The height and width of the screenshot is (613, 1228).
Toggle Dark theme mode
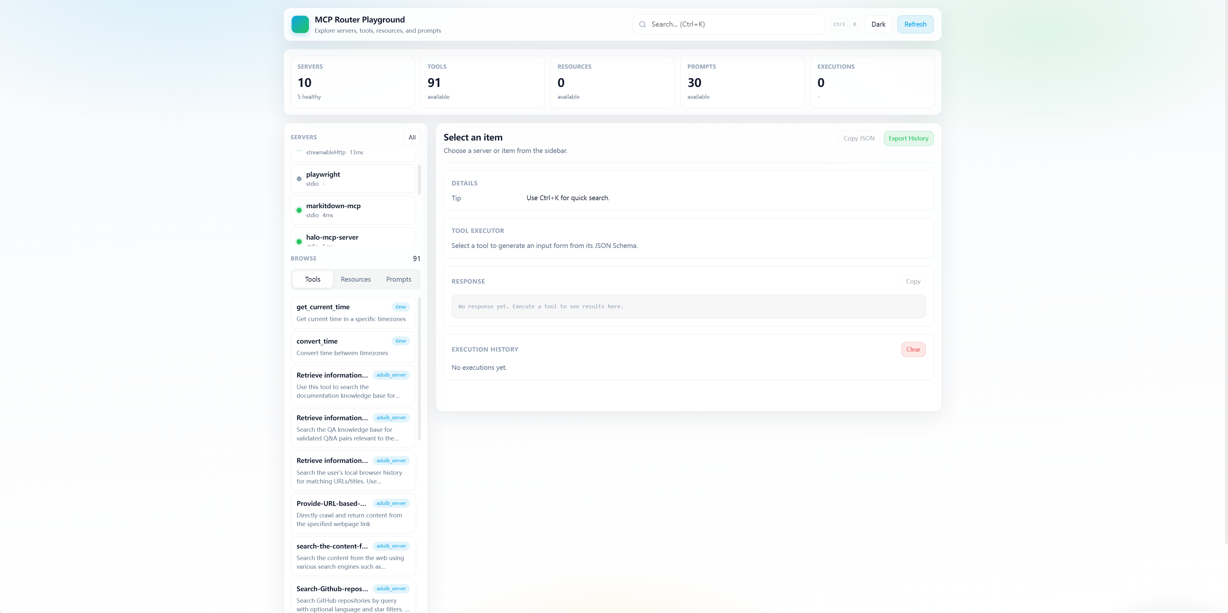(x=878, y=24)
